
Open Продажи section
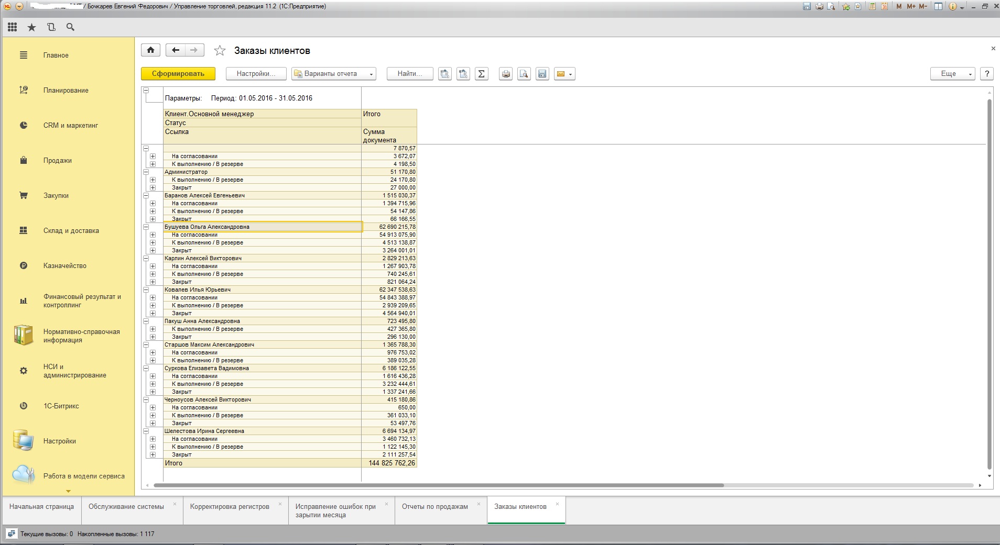pos(58,160)
